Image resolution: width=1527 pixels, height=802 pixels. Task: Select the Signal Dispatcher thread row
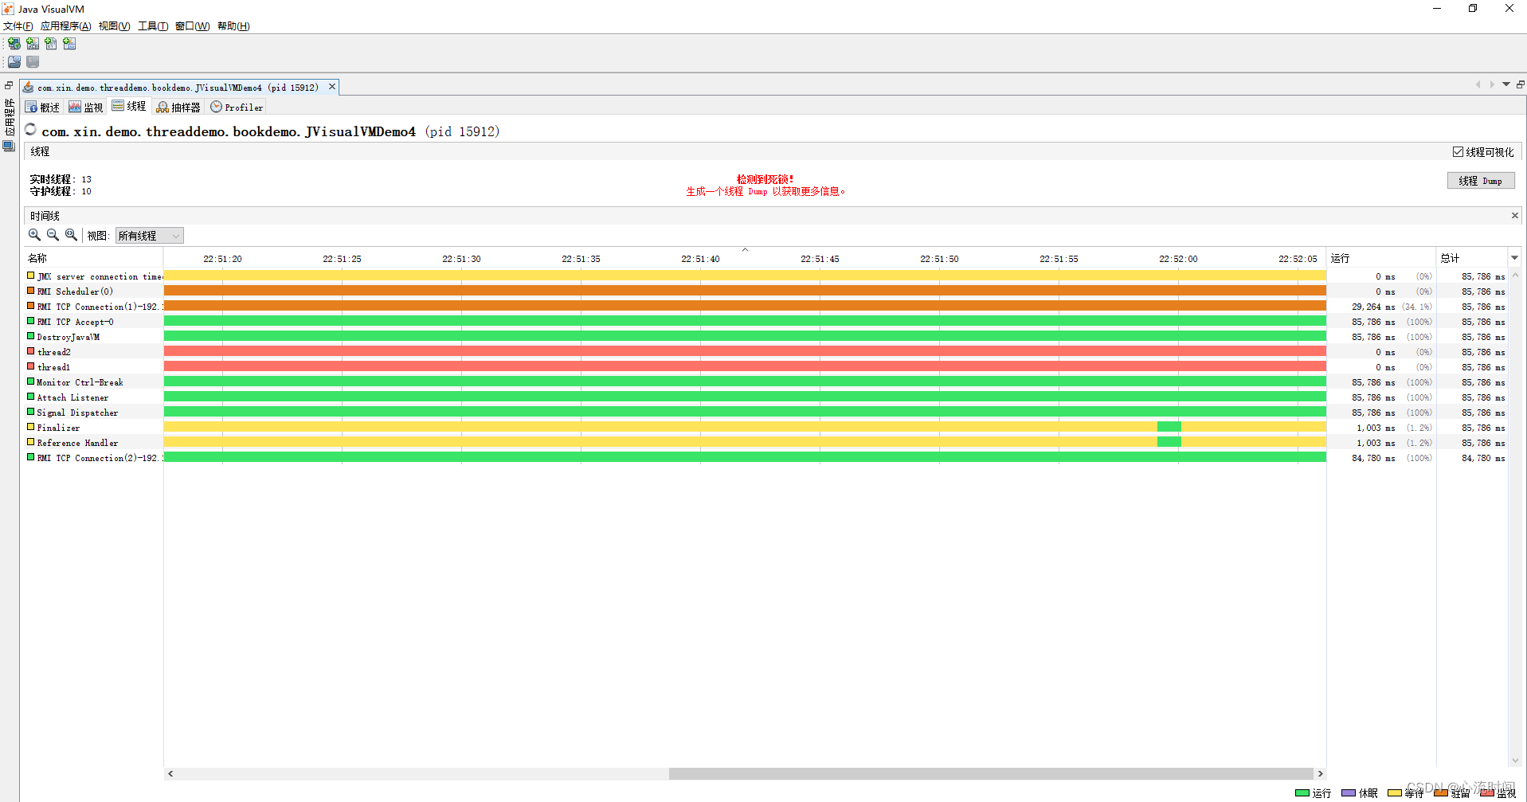pyautogui.click(x=765, y=412)
